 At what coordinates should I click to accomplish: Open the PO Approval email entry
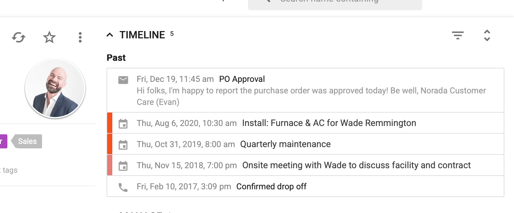242,79
